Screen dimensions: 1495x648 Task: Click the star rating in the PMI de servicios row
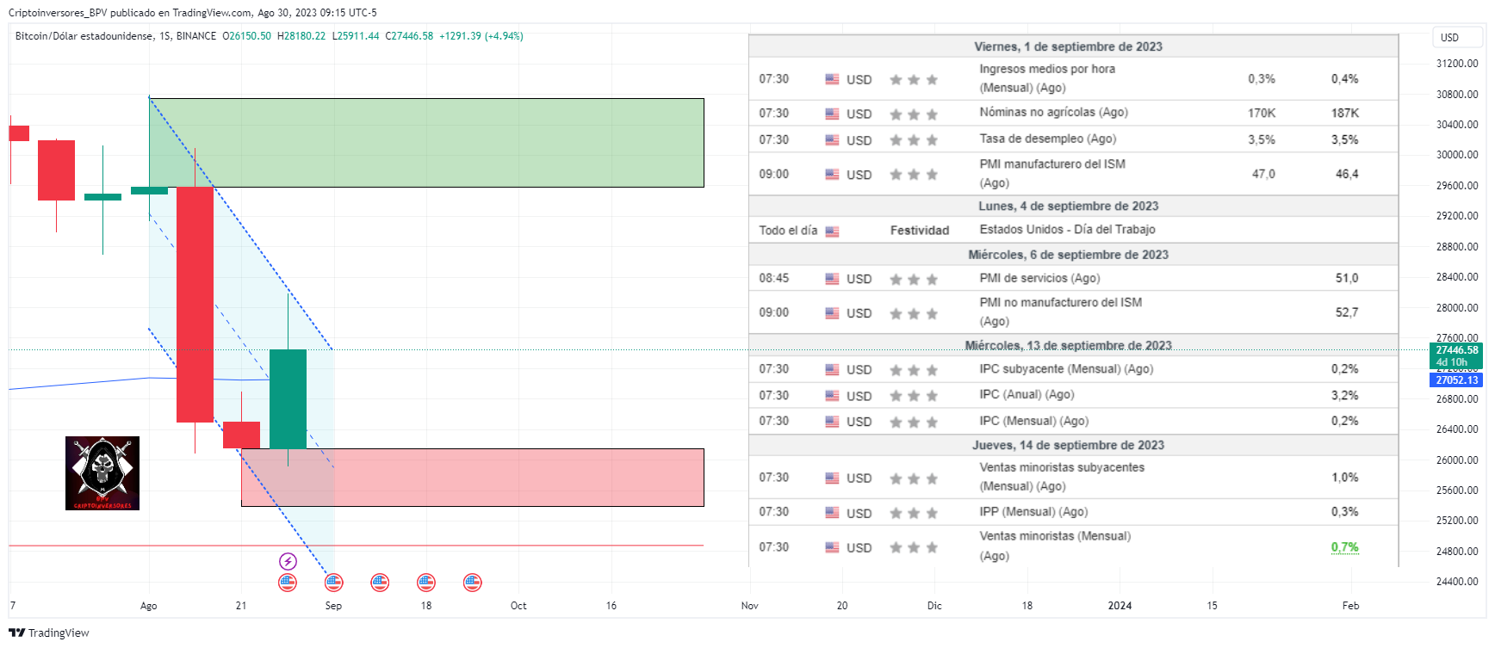pos(914,280)
